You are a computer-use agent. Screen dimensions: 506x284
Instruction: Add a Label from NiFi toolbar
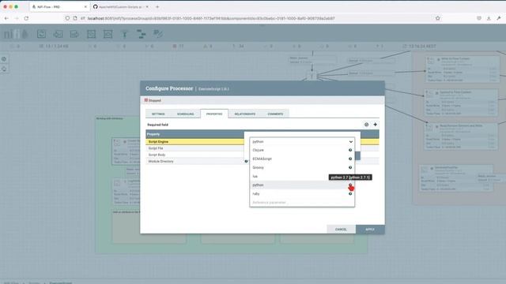(158, 34)
